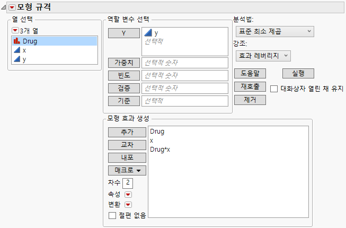Open the red triangle menu beside 3개 열
346x228 pixels.
[15, 30]
